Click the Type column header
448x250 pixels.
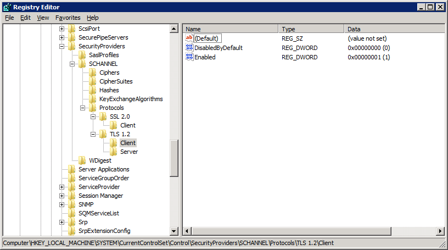(x=311, y=29)
